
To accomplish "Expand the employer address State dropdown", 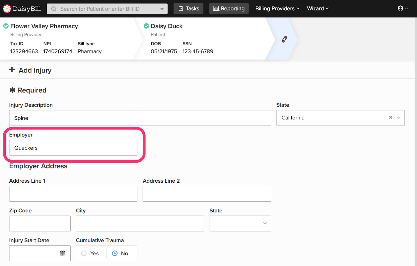I will (x=240, y=223).
